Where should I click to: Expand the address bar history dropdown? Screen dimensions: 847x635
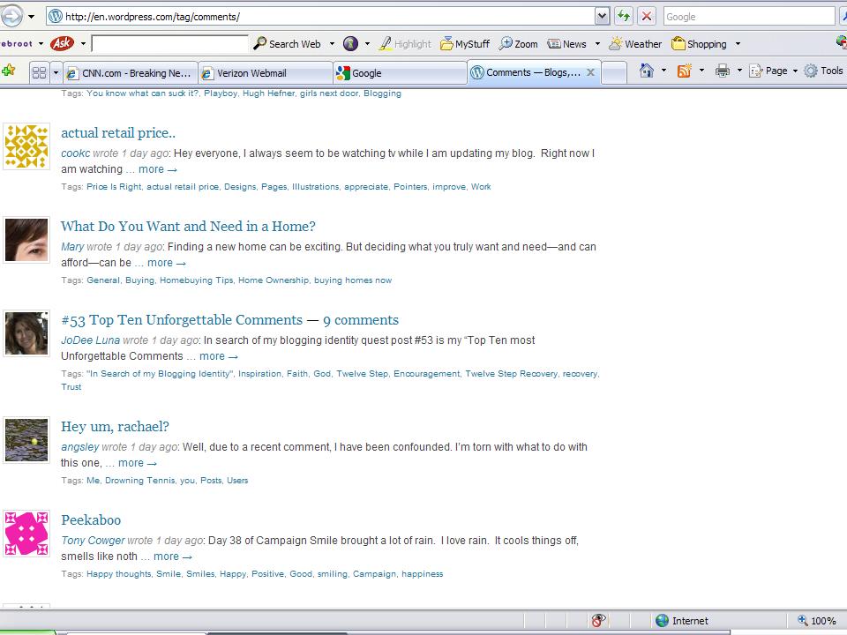pos(602,16)
